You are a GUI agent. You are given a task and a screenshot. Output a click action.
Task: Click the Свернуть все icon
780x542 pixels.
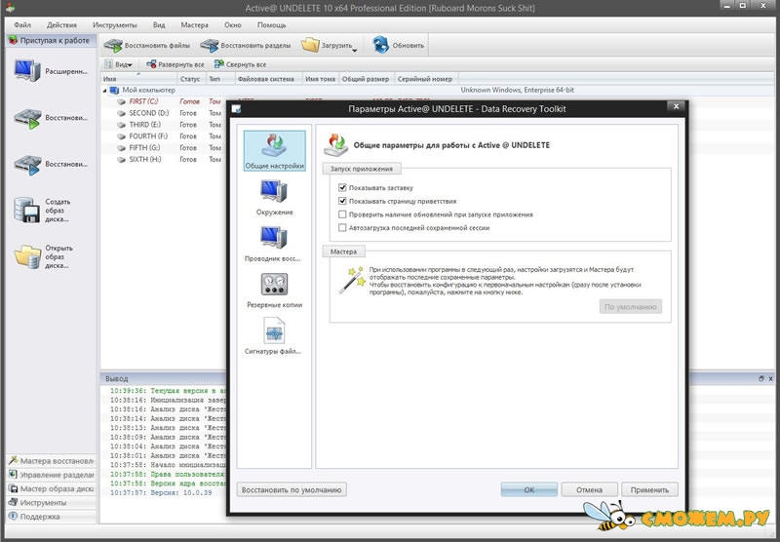click(218, 64)
